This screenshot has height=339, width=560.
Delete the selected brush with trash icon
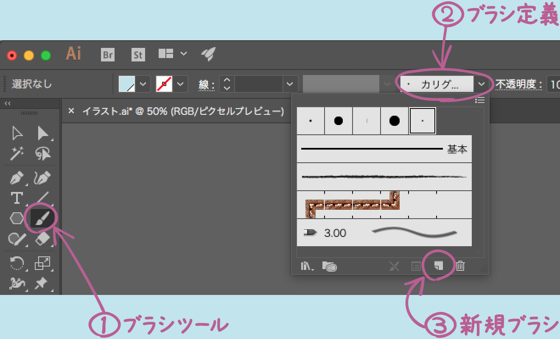tap(460, 266)
